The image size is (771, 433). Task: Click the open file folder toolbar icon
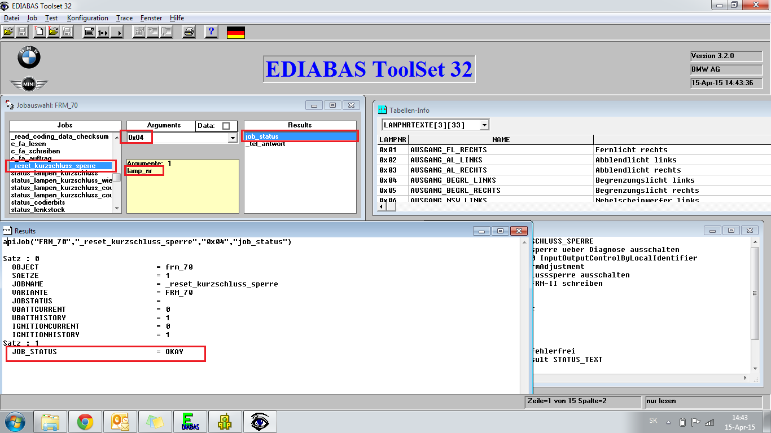coord(8,32)
